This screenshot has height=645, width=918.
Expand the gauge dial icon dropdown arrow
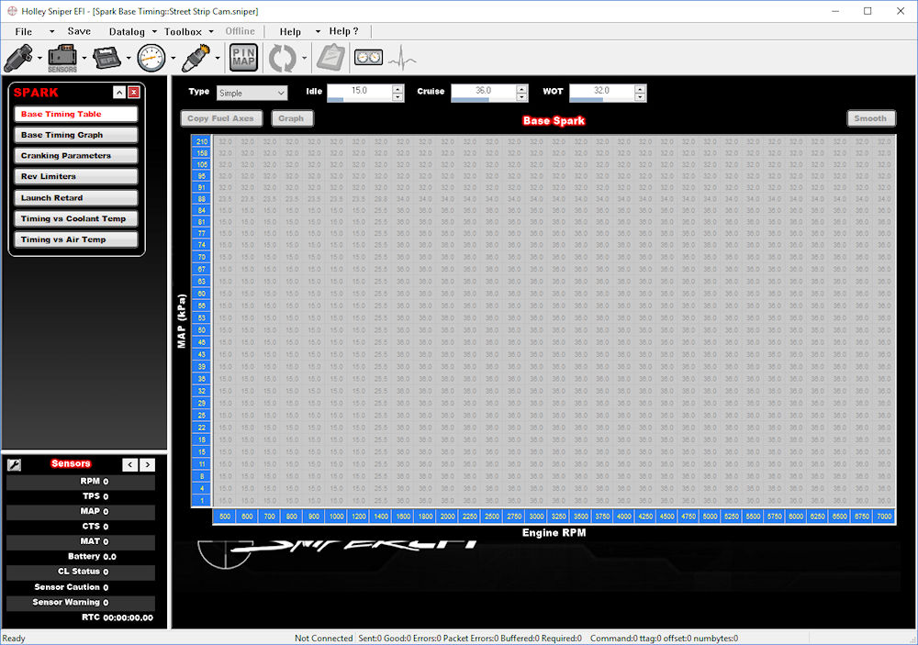coord(174,58)
